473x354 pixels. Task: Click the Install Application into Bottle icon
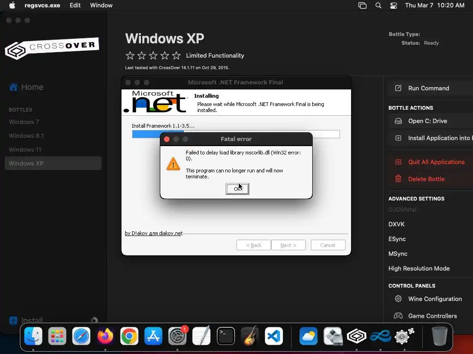pos(398,138)
